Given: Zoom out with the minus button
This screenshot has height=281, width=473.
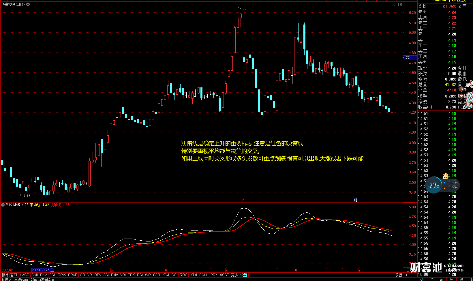Looking at the screenshot, I should [413, 275].
